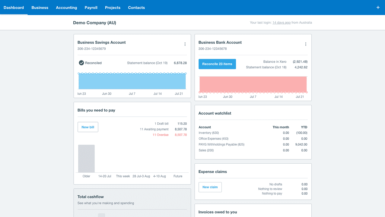This screenshot has width=385, height=217.
Task: Click the red bank account balance chart
Action: click(x=253, y=84)
